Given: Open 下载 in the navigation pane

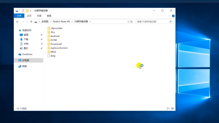Looking at the screenshot, I should [x=26, y=39].
